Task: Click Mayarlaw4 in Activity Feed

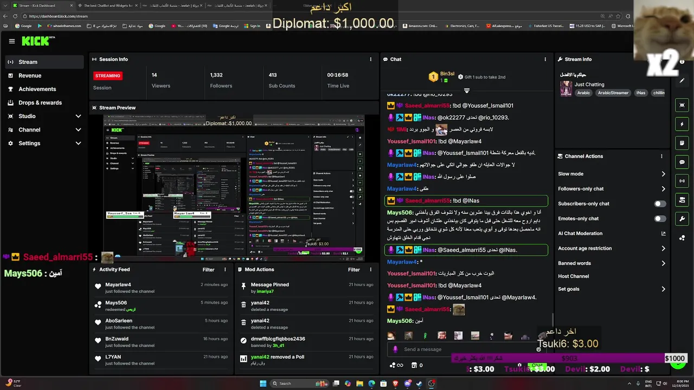Action: click(118, 284)
